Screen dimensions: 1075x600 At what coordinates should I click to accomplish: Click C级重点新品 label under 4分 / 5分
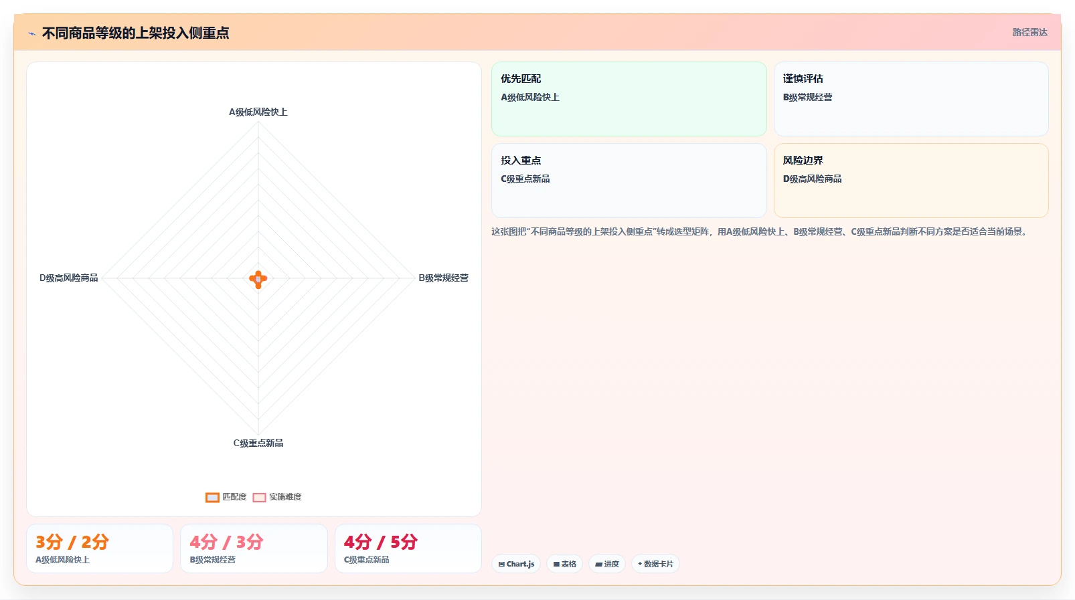coord(367,560)
